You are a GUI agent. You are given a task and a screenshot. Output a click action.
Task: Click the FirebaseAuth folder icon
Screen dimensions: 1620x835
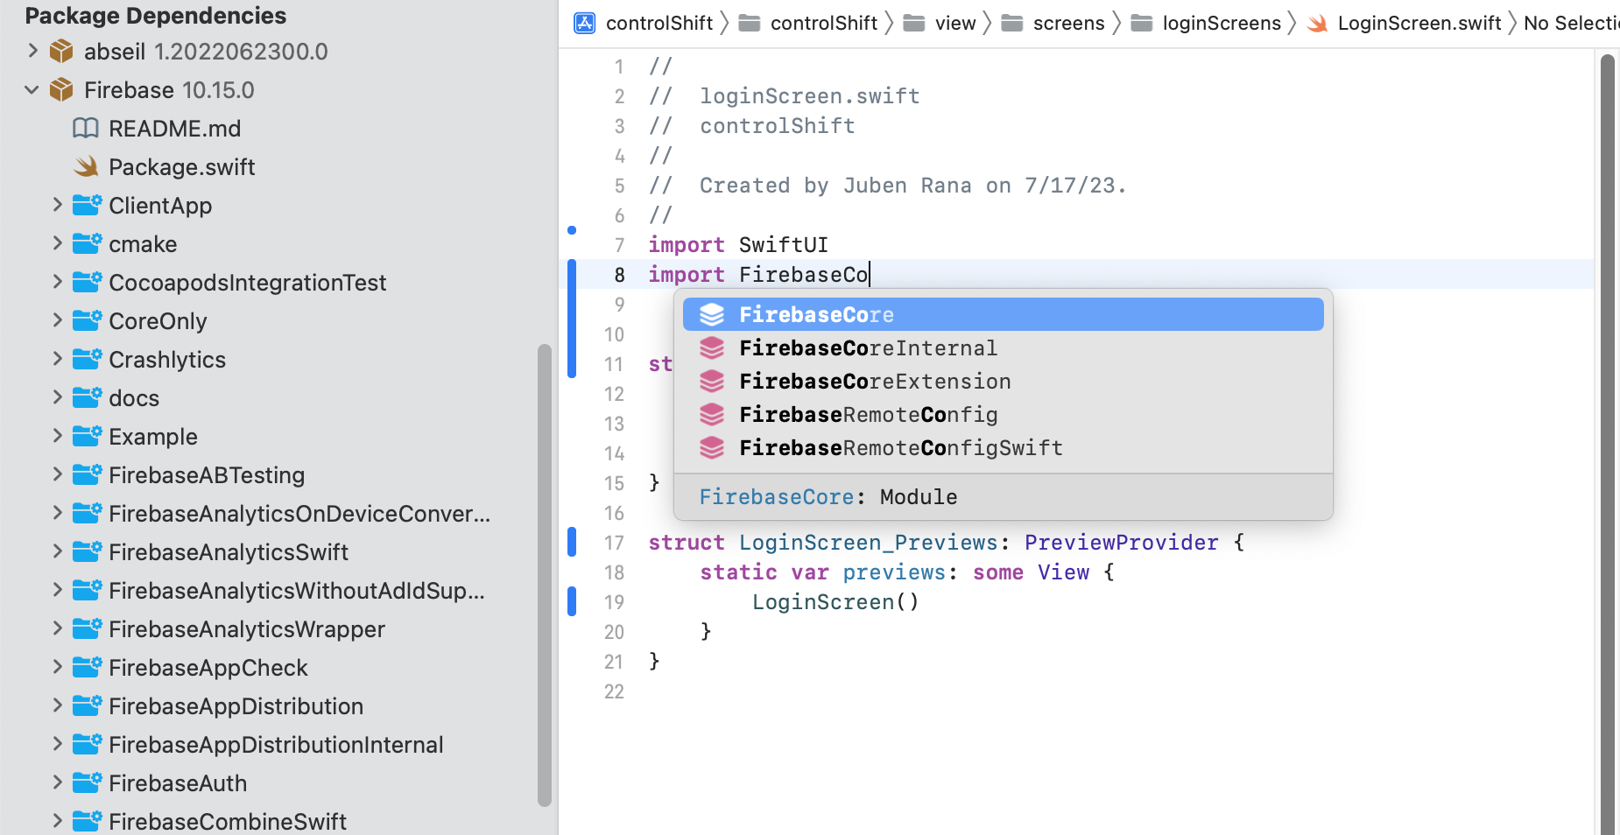87,783
